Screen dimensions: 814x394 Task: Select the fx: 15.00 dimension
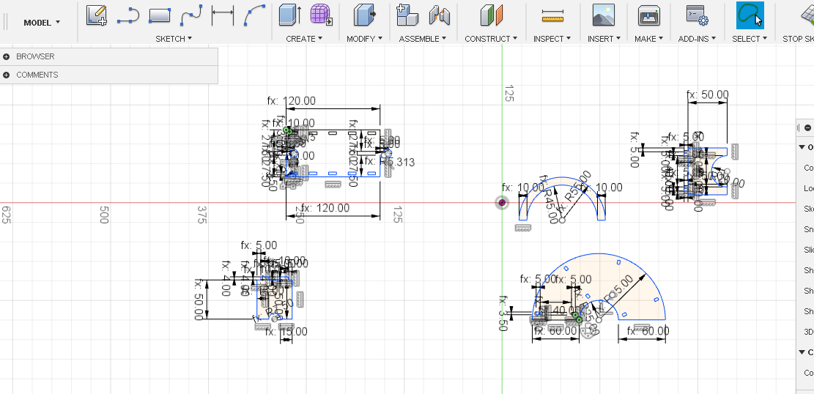click(x=286, y=332)
